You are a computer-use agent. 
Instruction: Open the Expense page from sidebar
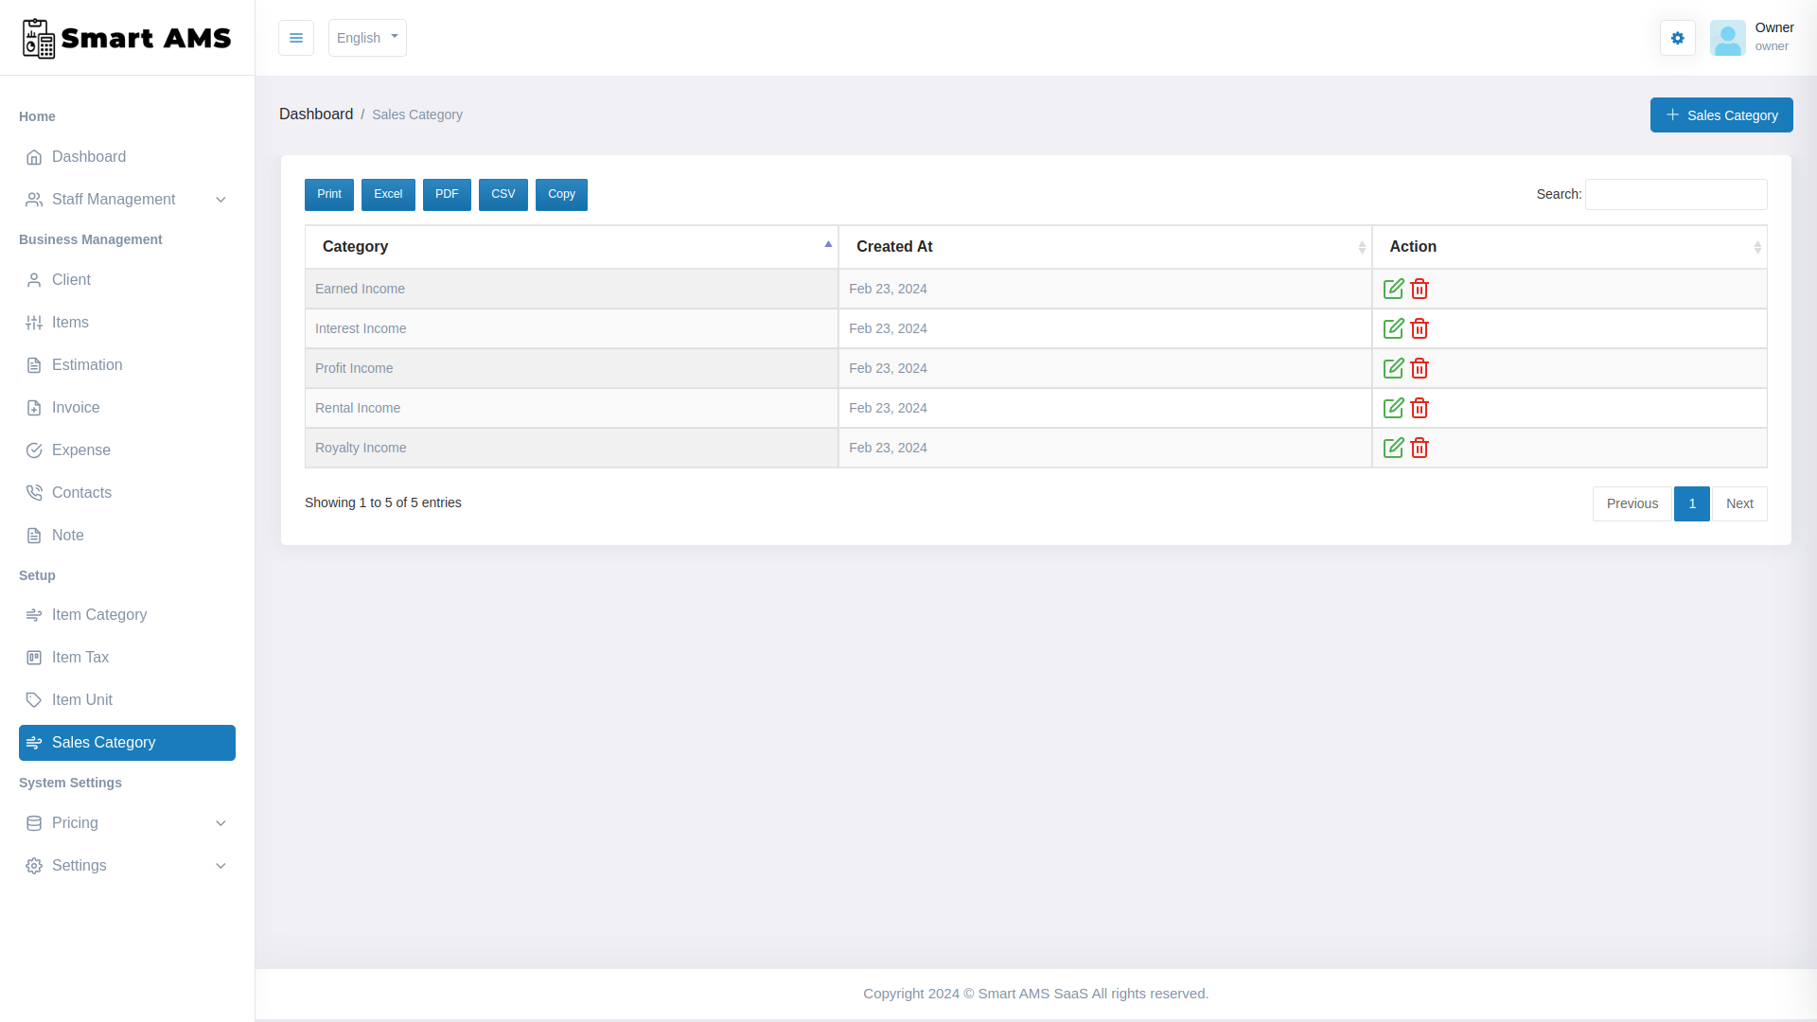81,449
